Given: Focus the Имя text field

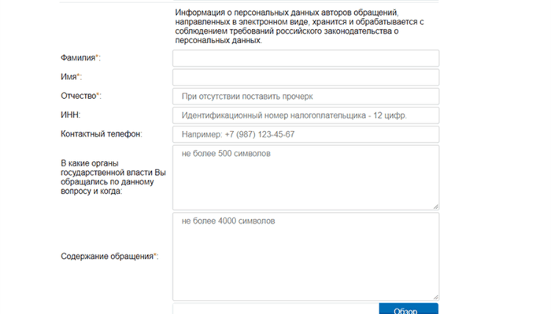Looking at the screenshot, I should tap(305, 77).
